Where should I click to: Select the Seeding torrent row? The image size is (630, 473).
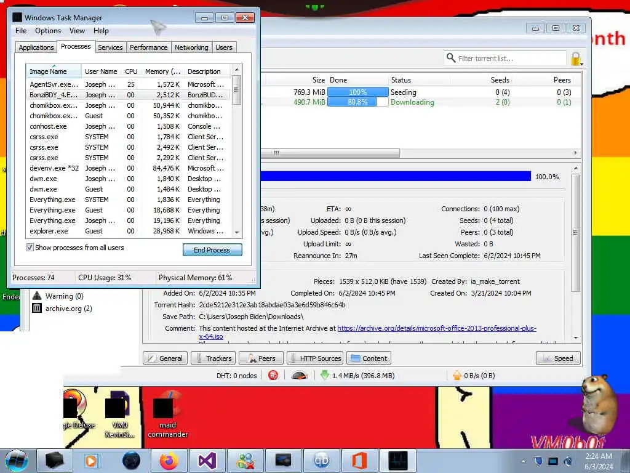click(x=420, y=92)
